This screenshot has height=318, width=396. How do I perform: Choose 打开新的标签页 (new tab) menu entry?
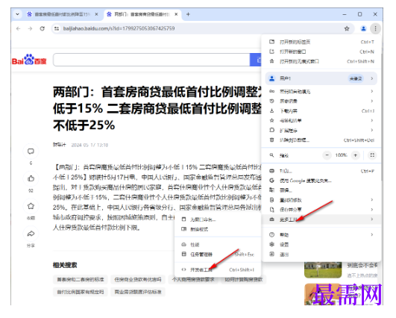click(321, 42)
